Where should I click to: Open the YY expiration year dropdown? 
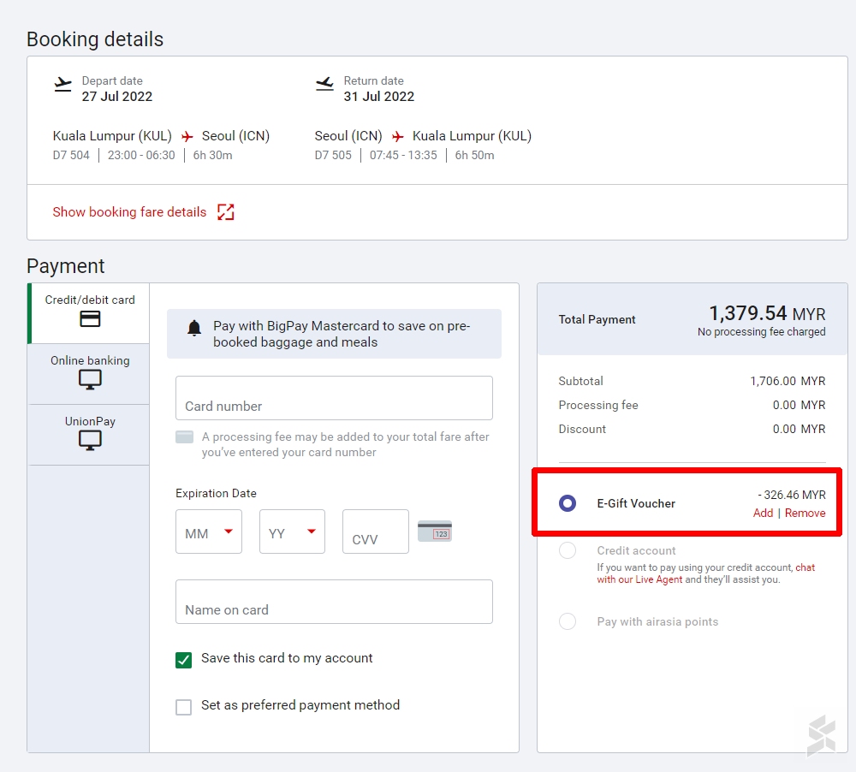[292, 532]
